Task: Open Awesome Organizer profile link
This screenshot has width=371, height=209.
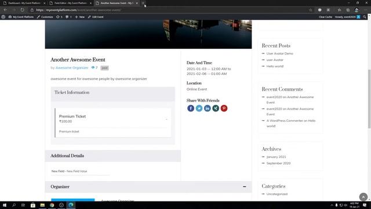Action: pyautogui.click(x=72, y=68)
